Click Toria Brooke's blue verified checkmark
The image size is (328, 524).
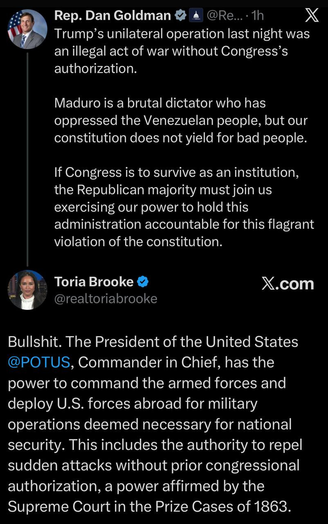(142, 282)
